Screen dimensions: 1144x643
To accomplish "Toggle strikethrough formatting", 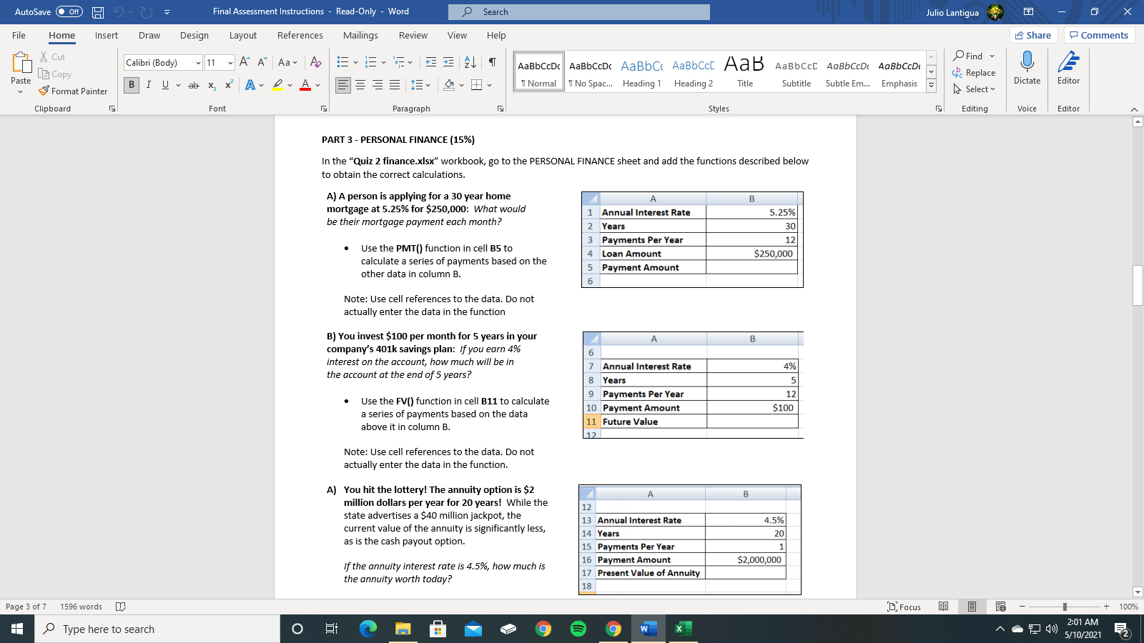I will coord(192,84).
